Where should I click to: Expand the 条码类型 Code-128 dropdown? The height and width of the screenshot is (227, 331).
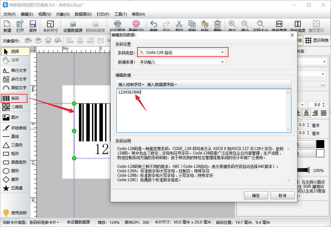[x=182, y=53]
